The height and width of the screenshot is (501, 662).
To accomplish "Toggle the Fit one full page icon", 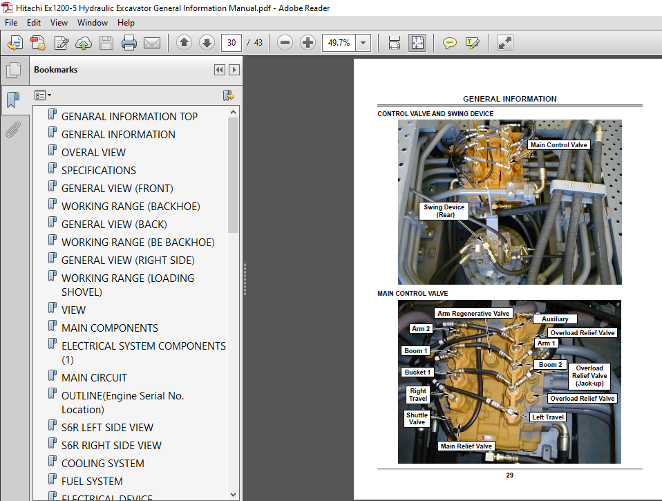I will [417, 43].
